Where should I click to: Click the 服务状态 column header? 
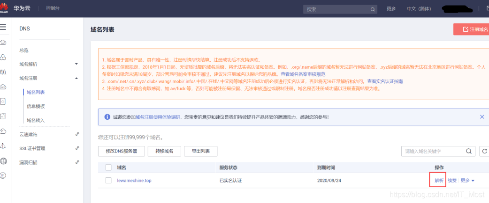coord(228,167)
